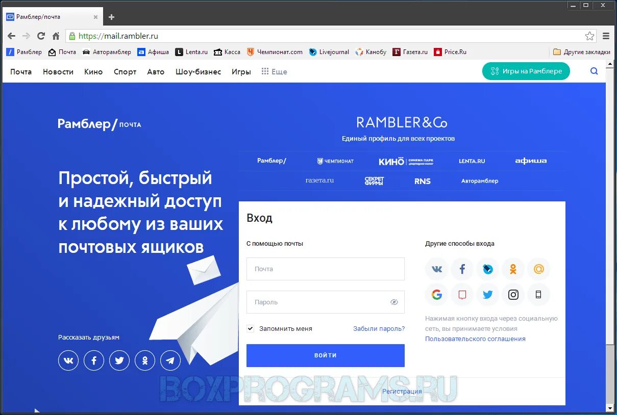The width and height of the screenshot is (617, 415).
Task: Close the Рамблер/почта tab
Action: point(95,17)
